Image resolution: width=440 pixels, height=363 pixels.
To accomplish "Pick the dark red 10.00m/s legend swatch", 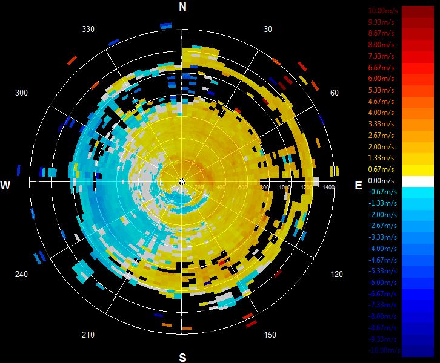I will point(418,11).
